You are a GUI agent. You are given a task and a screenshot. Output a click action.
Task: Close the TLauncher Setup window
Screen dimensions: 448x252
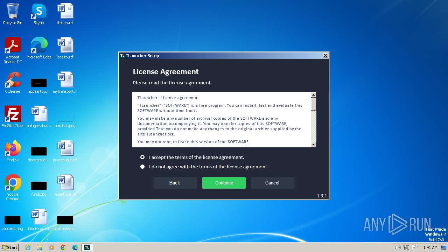tap(325, 56)
